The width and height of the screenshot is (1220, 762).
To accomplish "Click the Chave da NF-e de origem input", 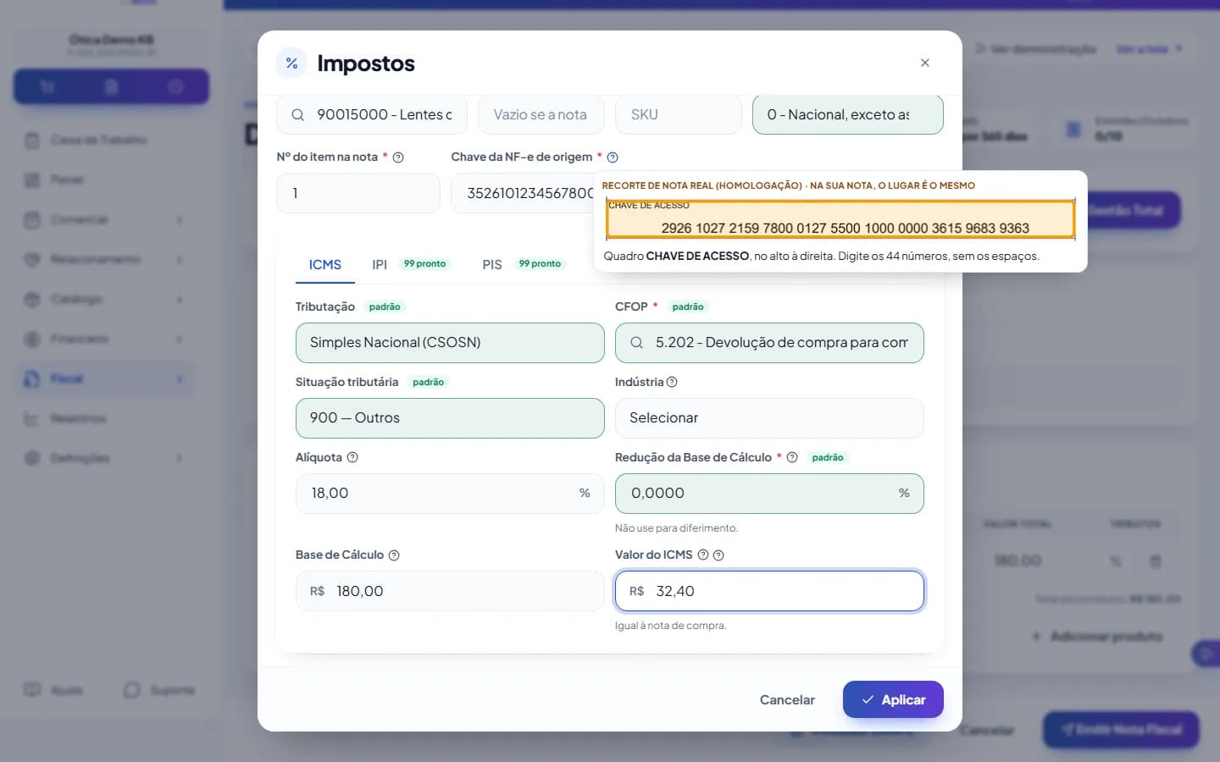I will click(x=522, y=193).
